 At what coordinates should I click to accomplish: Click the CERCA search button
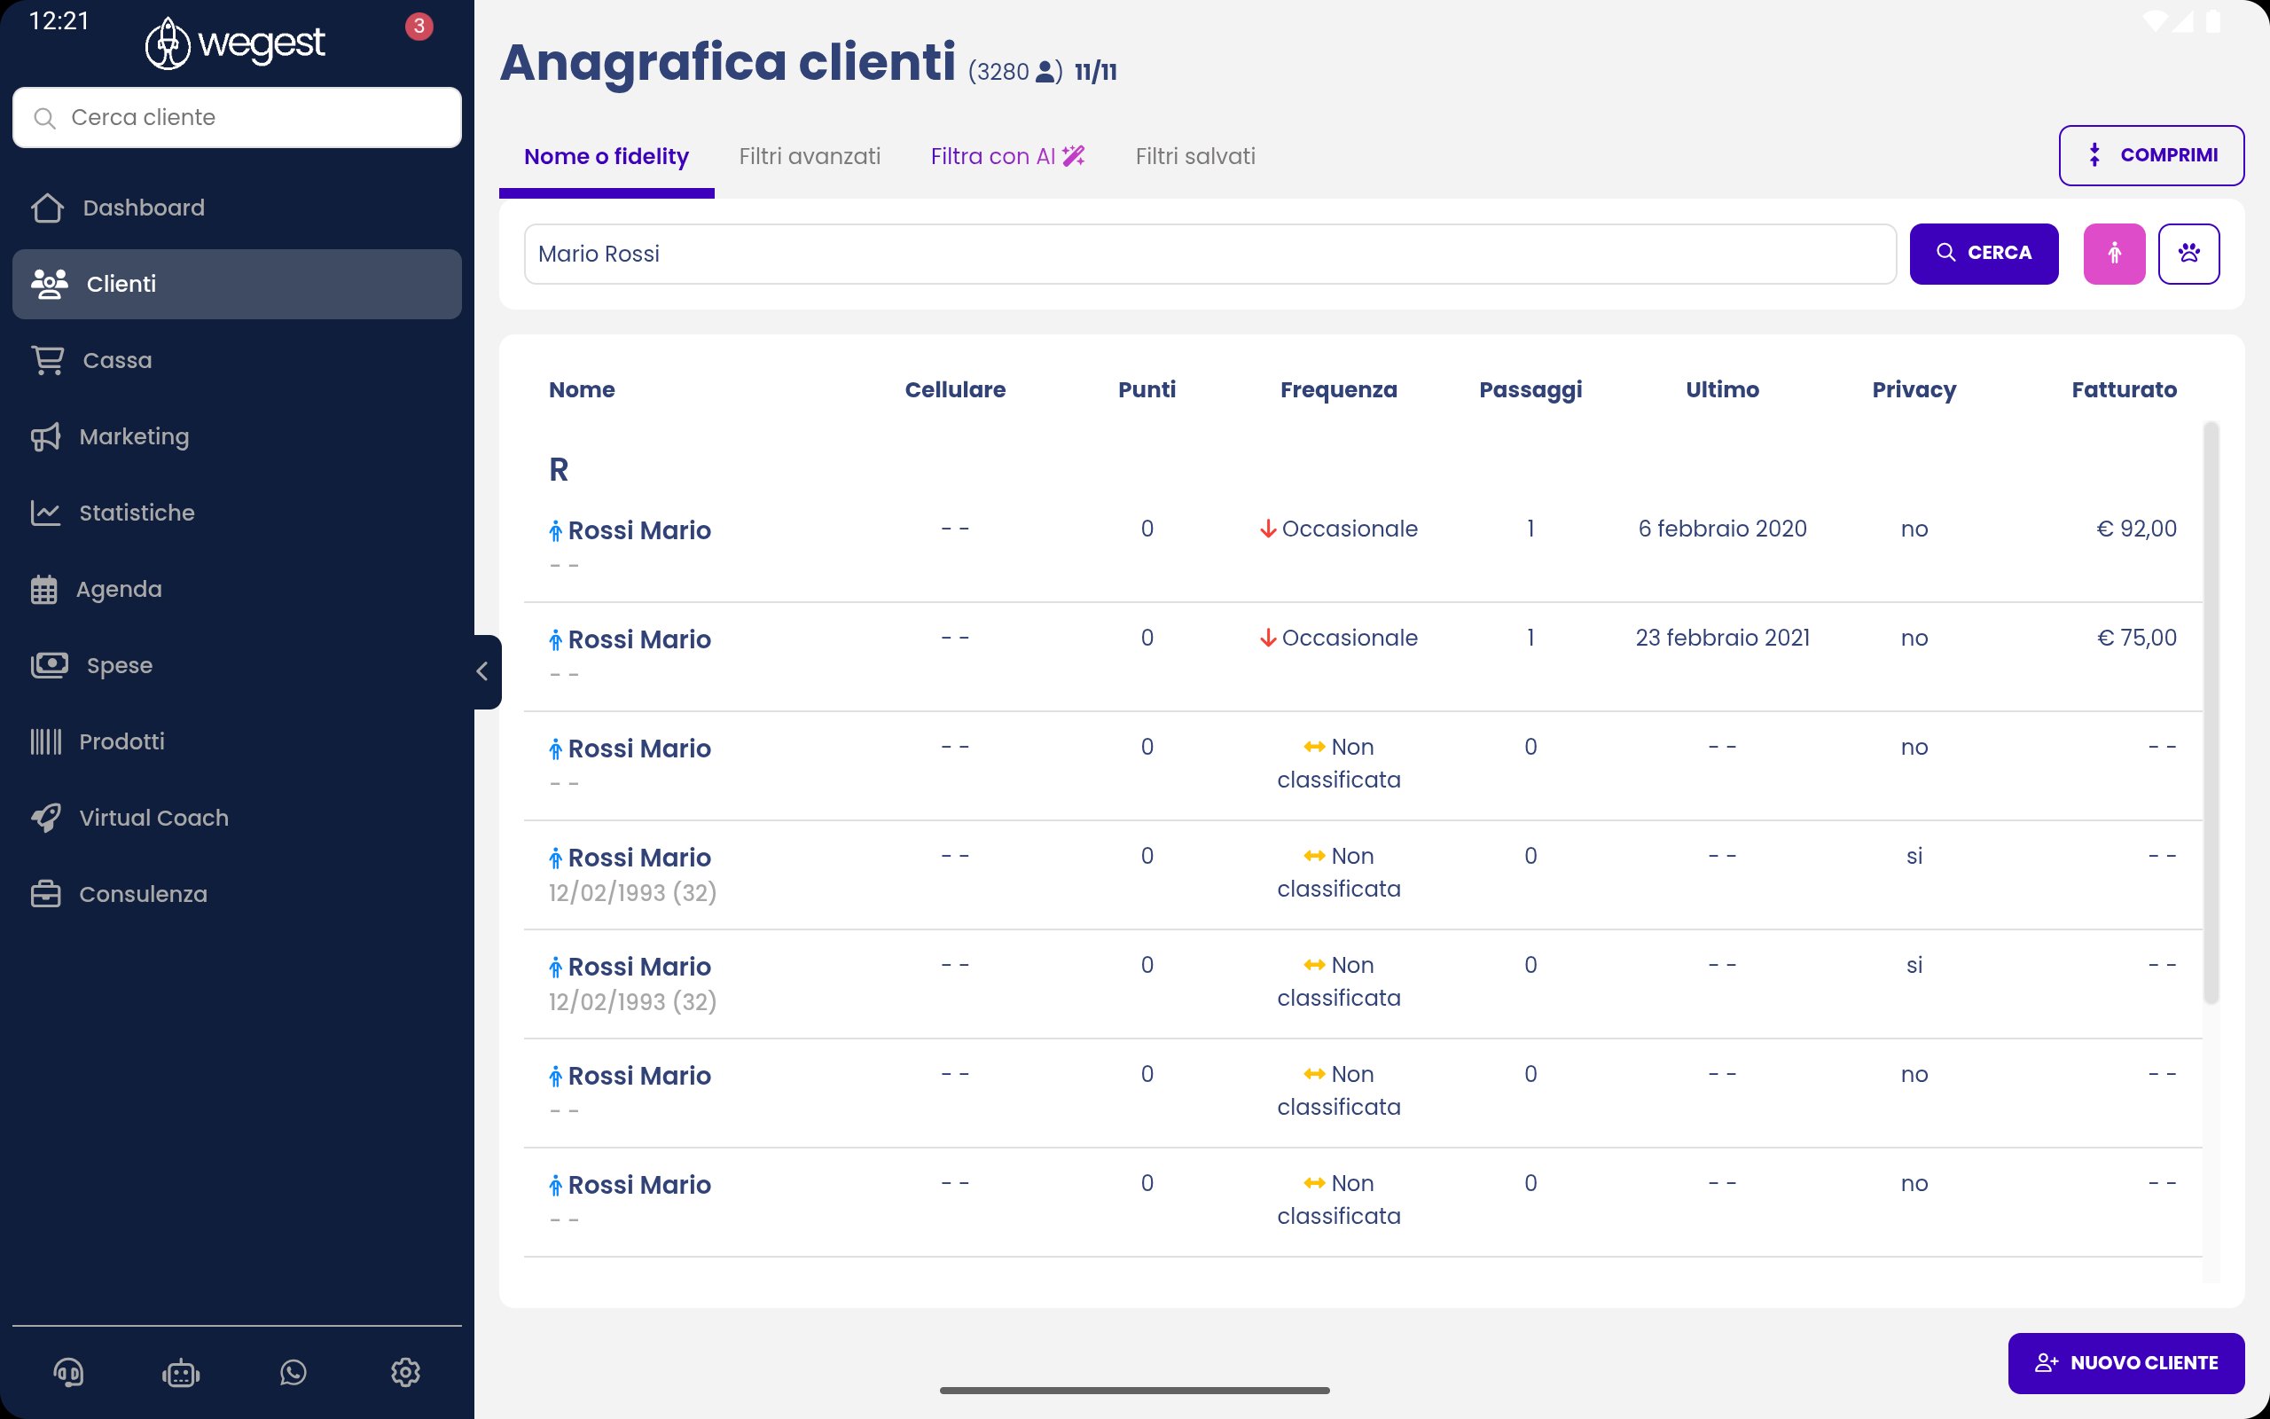(1983, 254)
